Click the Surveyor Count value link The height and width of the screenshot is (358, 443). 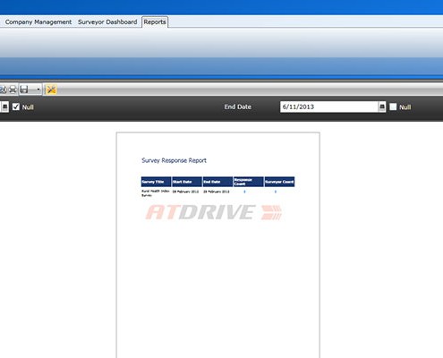(x=276, y=192)
